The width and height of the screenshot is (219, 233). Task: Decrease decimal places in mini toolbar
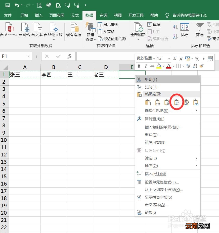click(195, 66)
